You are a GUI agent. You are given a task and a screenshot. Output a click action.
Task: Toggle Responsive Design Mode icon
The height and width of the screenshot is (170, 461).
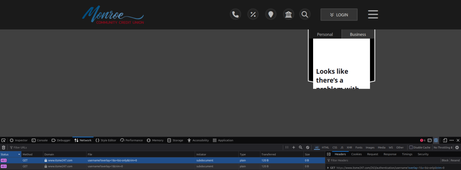click(445, 140)
